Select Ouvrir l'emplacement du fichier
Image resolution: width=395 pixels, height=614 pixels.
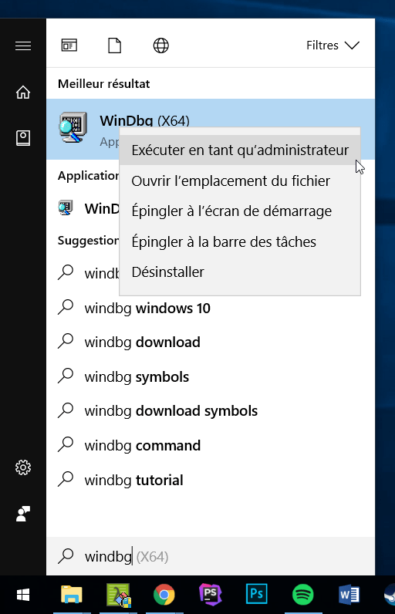[x=240, y=181]
